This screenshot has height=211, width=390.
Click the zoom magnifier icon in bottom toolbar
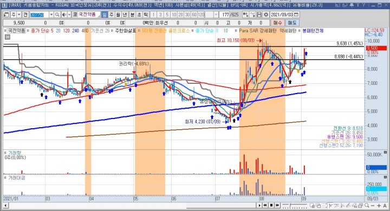pyautogui.click(x=367, y=205)
